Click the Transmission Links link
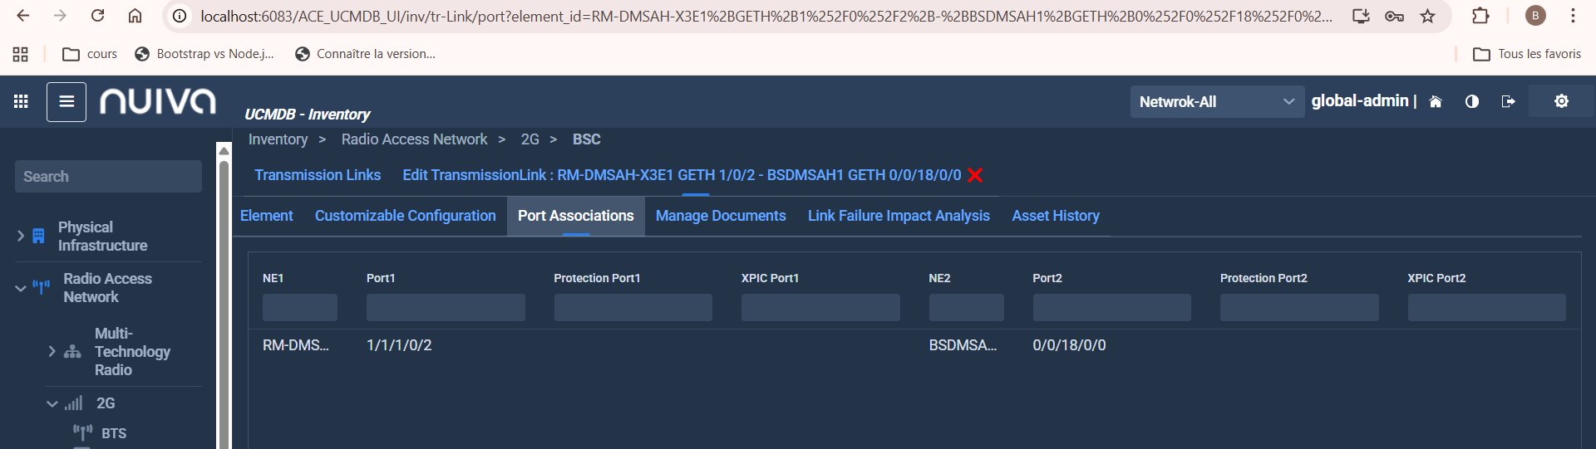 [318, 175]
